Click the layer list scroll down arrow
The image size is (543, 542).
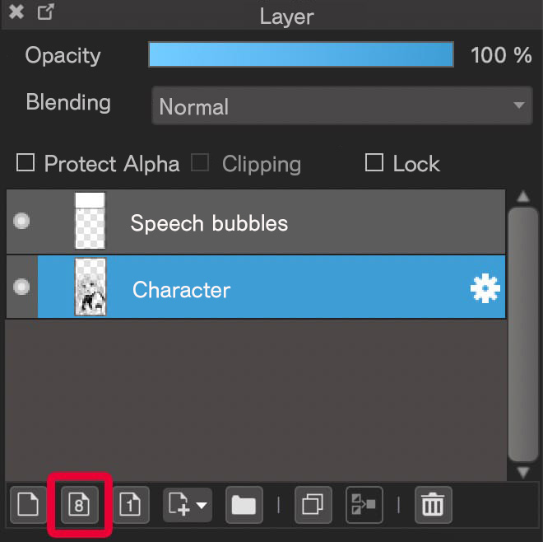(x=523, y=472)
